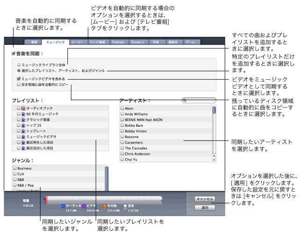Click the クラシック音楽 playlist icon
Image resolution: width=299 pixels, height=234 pixels.
tap(23, 120)
